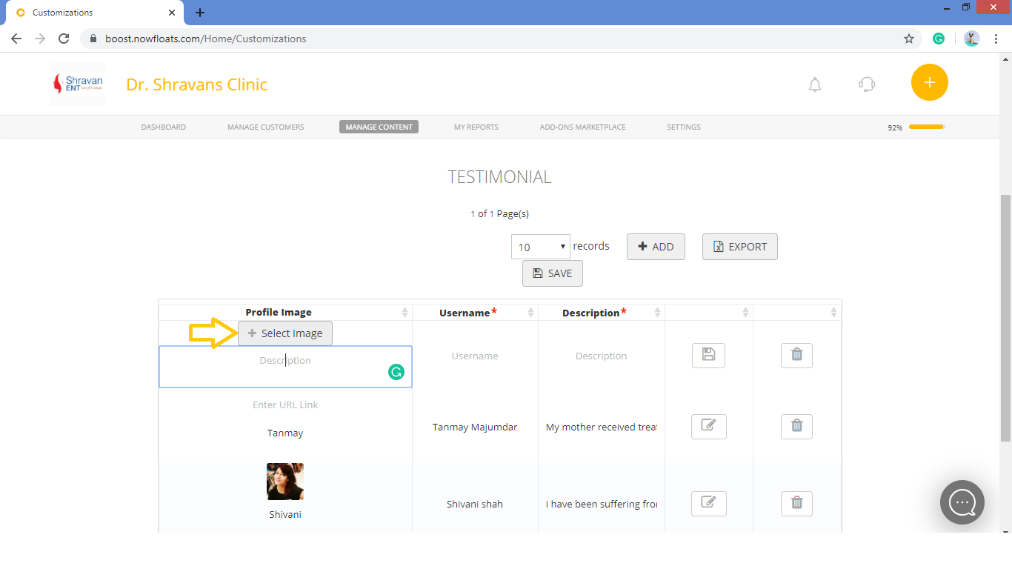Click the 92% profile completion progress bar
Viewport: 1012px width, 569px height.
927,127
